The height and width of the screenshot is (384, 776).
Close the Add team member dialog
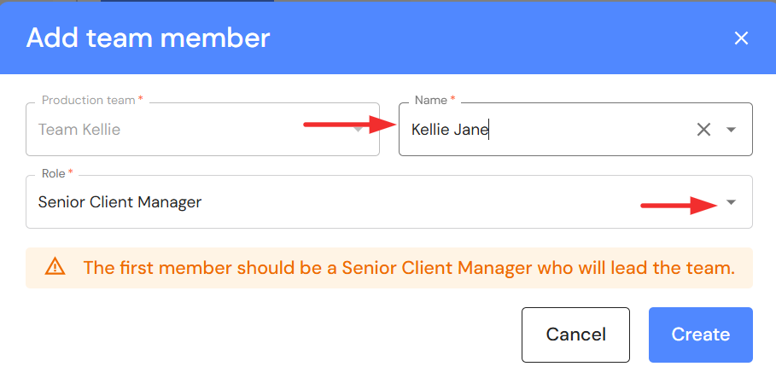[x=741, y=38]
